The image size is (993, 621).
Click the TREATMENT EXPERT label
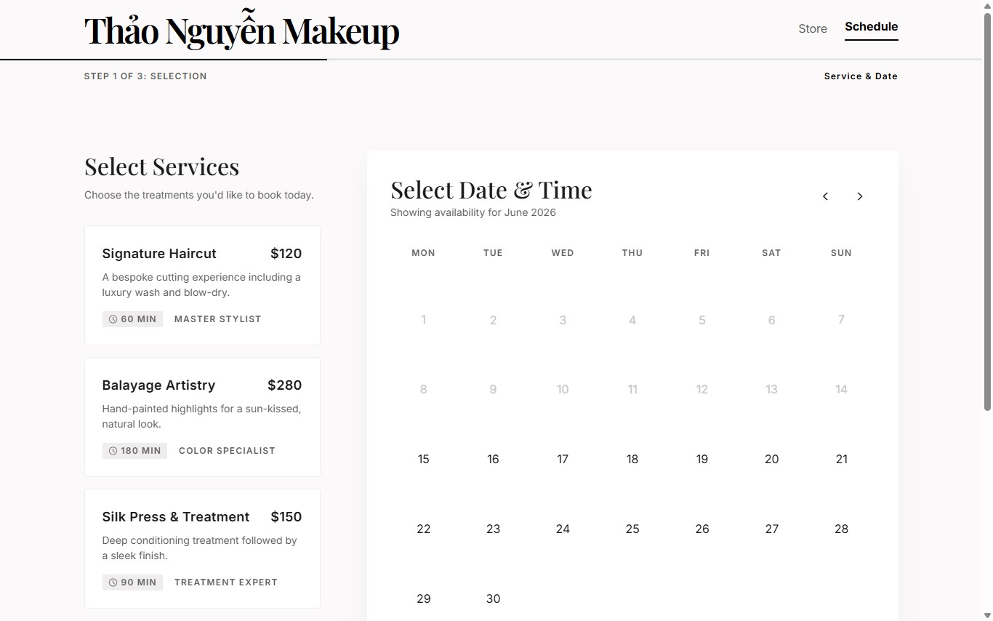(x=226, y=582)
